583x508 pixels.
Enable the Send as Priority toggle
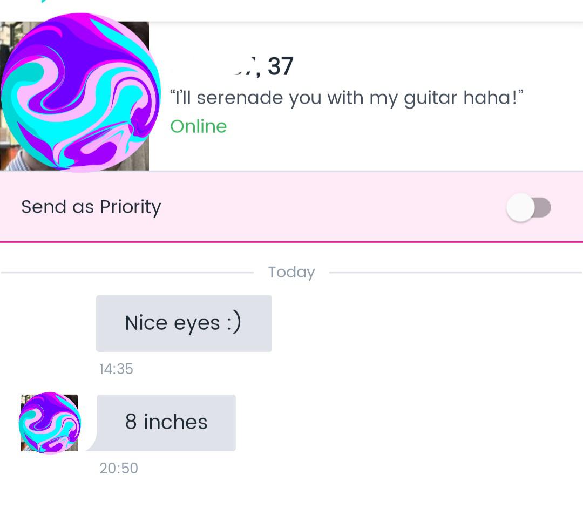[528, 207]
